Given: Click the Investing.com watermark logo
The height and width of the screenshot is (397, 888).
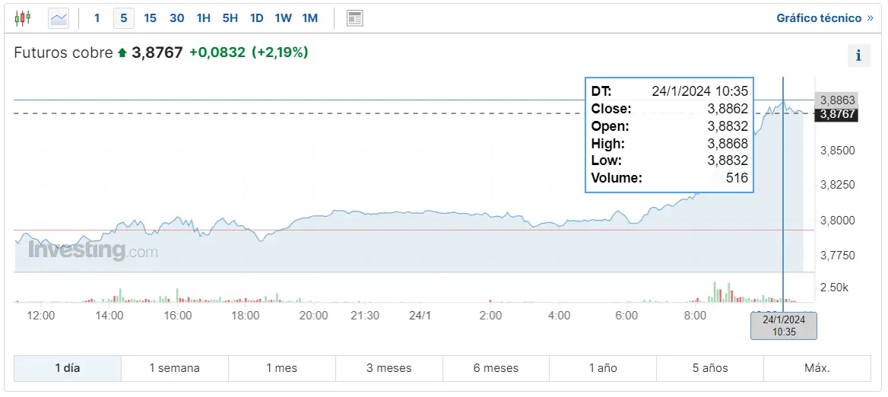Looking at the screenshot, I should (x=93, y=250).
